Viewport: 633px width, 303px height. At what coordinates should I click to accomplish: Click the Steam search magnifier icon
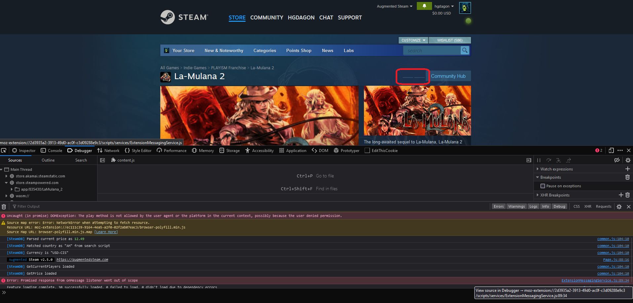point(465,50)
